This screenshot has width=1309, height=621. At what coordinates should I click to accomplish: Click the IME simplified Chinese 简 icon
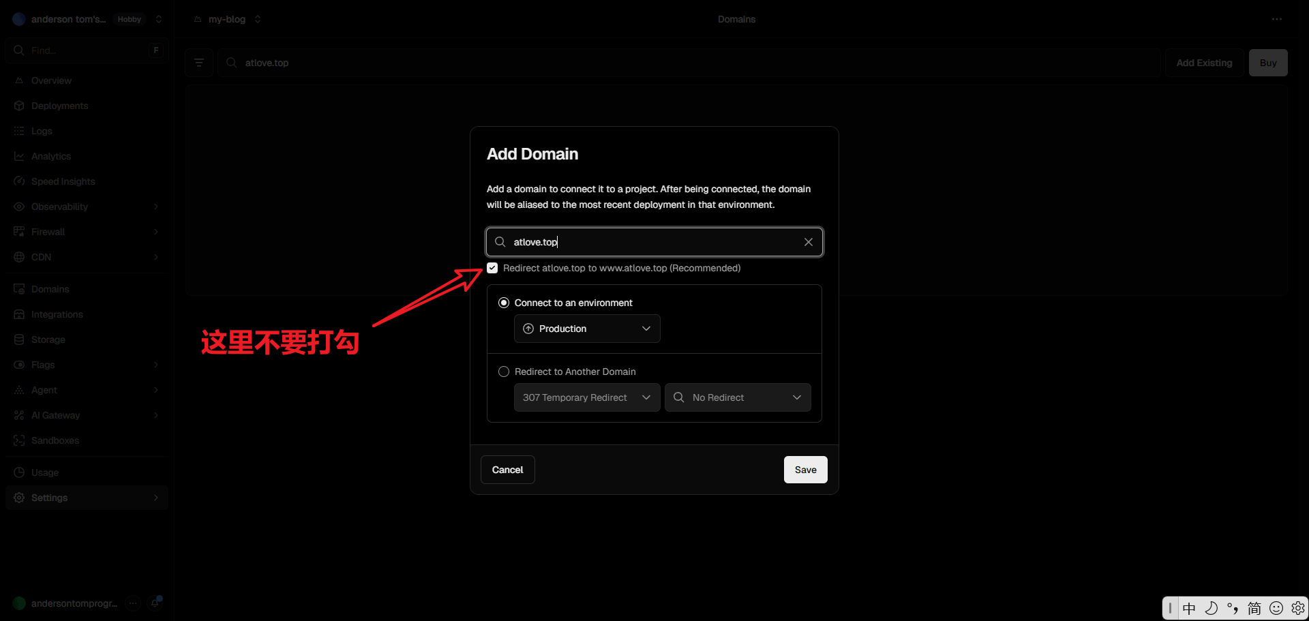(x=1254, y=608)
